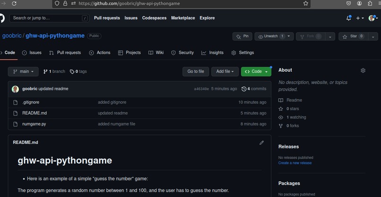Screen dimensions: 381x197
Task: Open the updated readme commit message
Action: (53, 89)
